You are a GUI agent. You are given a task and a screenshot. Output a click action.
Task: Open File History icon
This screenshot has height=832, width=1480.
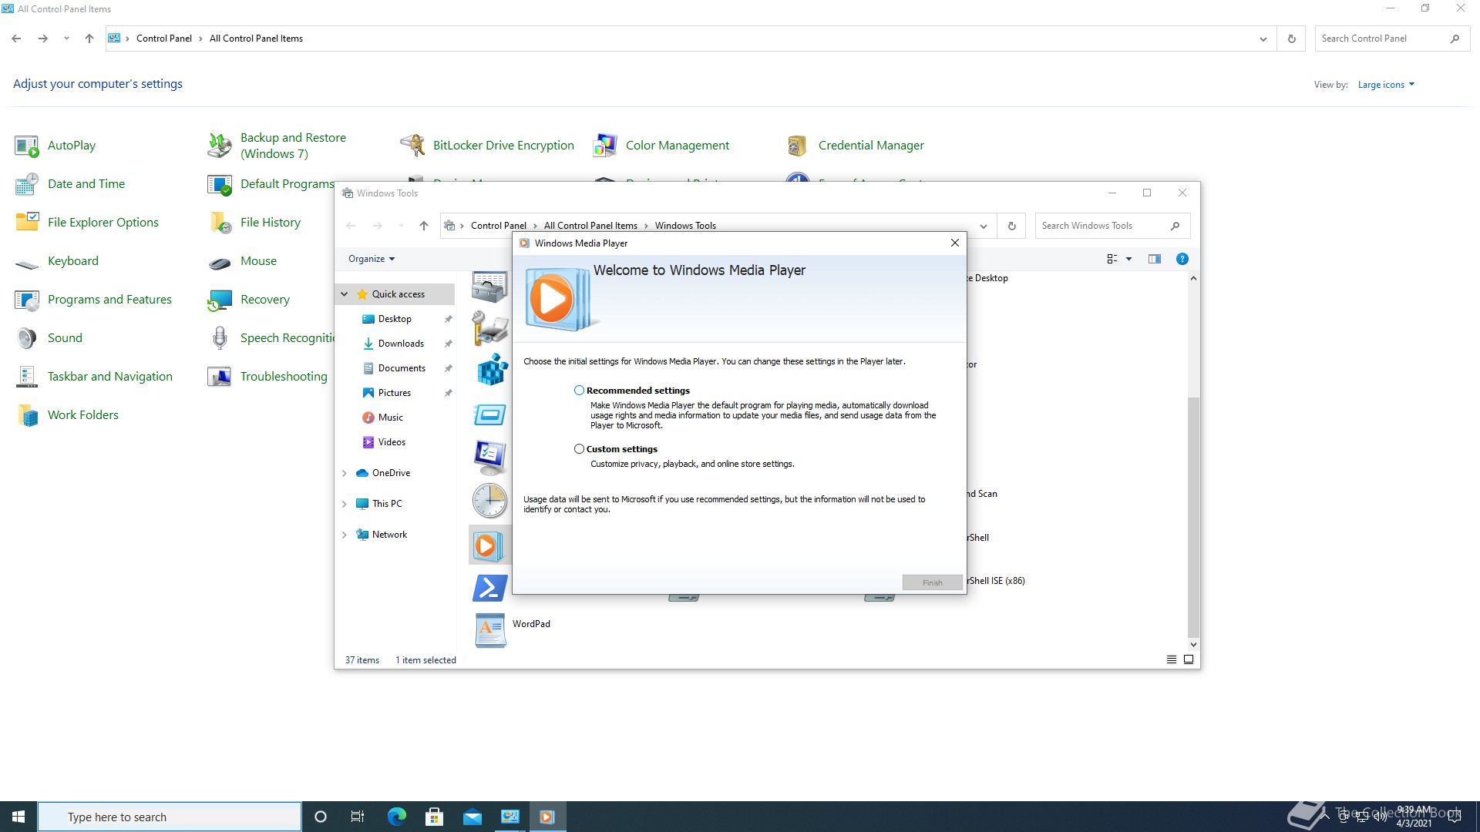[x=220, y=223]
